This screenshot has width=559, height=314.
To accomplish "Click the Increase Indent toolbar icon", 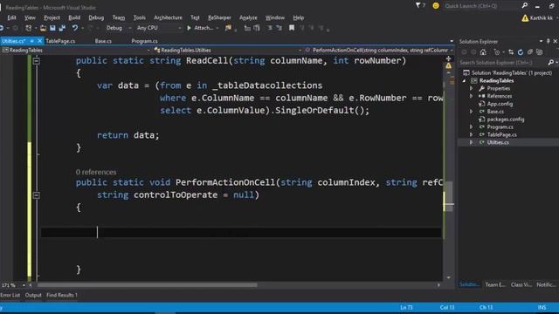I will [x=257, y=28].
